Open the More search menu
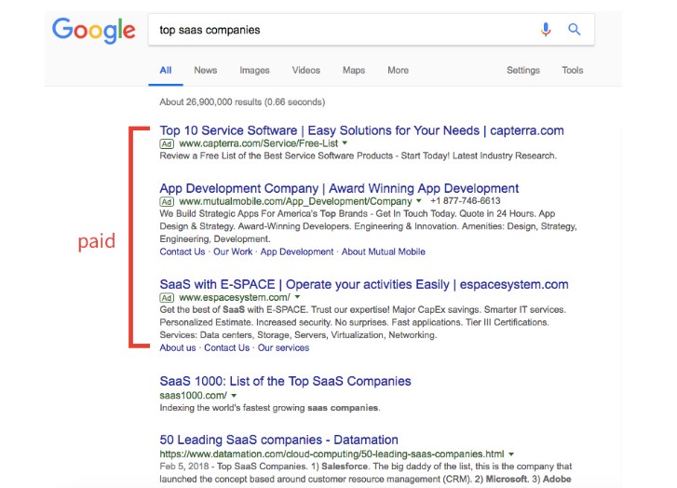Image resolution: width=677 pixels, height=488 pixels. coord(398,70)
